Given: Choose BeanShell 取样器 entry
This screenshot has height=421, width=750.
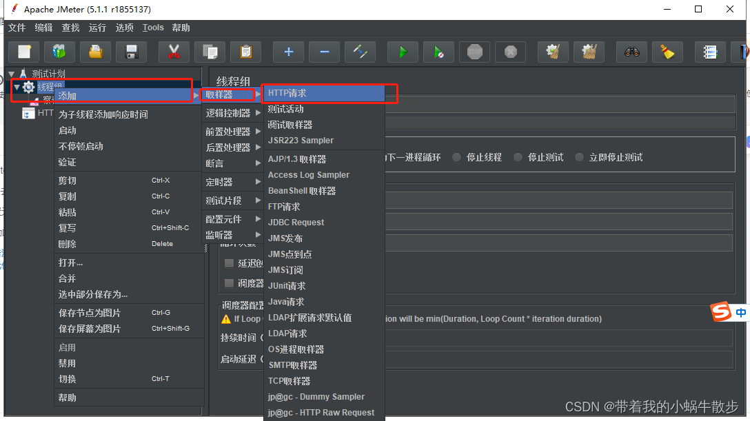Looking at the screenshot, I should (x=324, y=191).
